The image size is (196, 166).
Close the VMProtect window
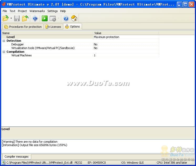192,4
